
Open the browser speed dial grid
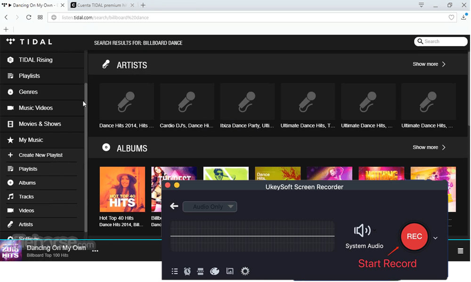(40, 17)
